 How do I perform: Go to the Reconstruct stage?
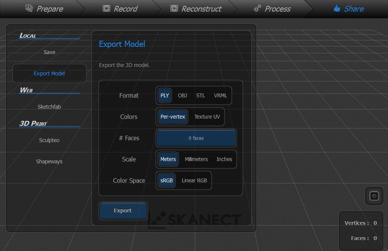[x=196, y=9]
